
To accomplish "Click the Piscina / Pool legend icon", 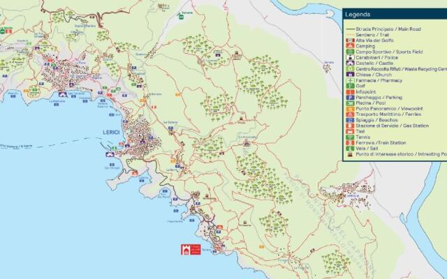I will 349,103.
